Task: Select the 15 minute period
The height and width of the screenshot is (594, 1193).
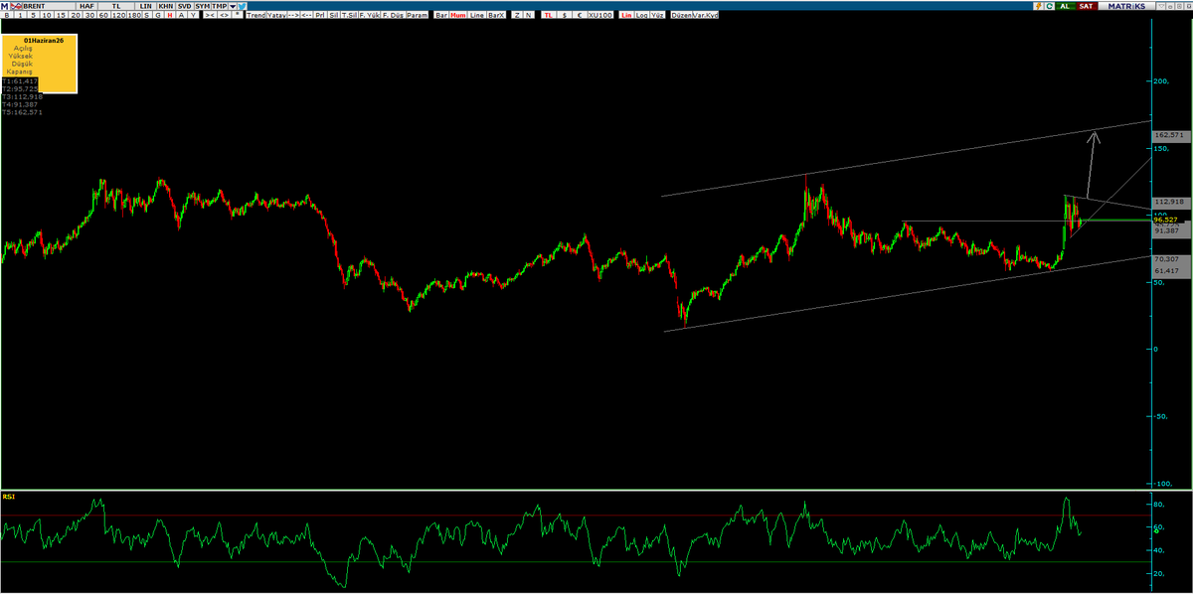Action: [62, 15]
